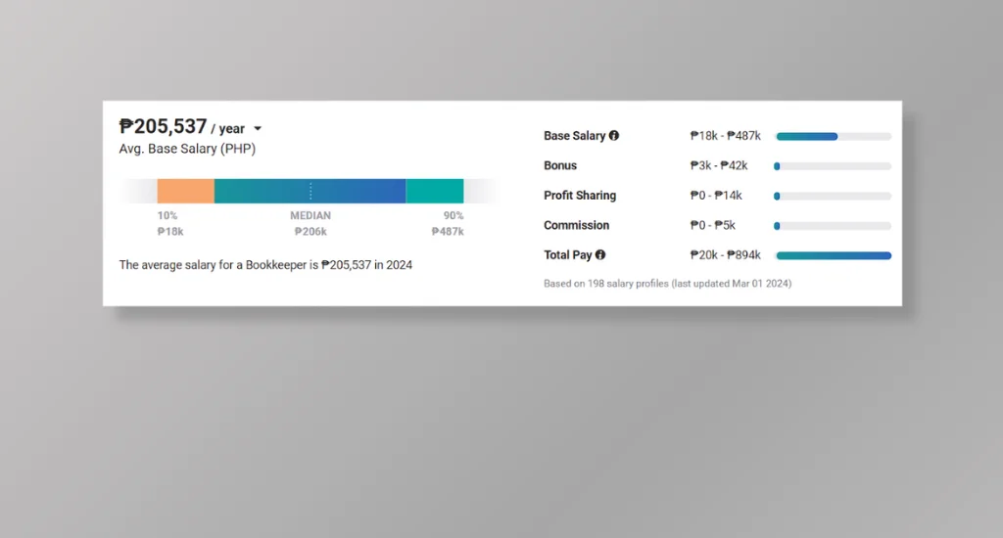
Task: Click the Profit Sharing range bar
Action: [x=834, y=197]
